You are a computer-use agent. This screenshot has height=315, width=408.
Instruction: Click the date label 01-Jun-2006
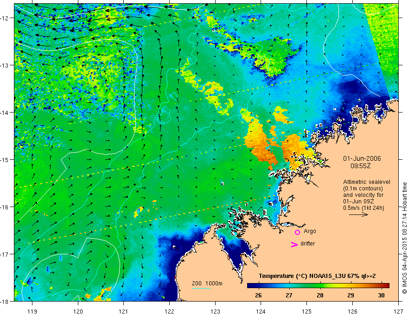click(x=362, y=158)
